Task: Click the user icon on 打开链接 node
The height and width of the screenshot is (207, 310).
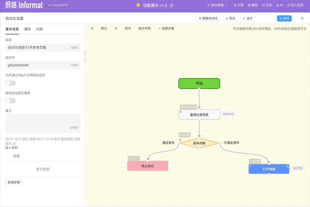Action: 287,166
